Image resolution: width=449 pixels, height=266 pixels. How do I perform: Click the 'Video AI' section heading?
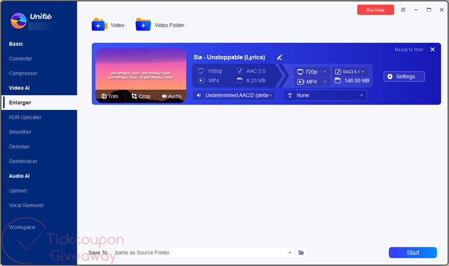click(x=19, y=88)
